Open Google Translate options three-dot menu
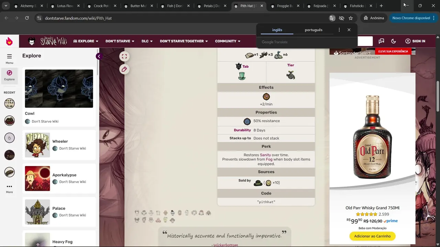This screenshot has height=247, width=440. pyautogui.click(x=339, y=30)
